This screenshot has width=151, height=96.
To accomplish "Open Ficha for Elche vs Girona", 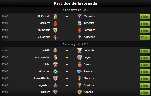I will click(145, 65).
